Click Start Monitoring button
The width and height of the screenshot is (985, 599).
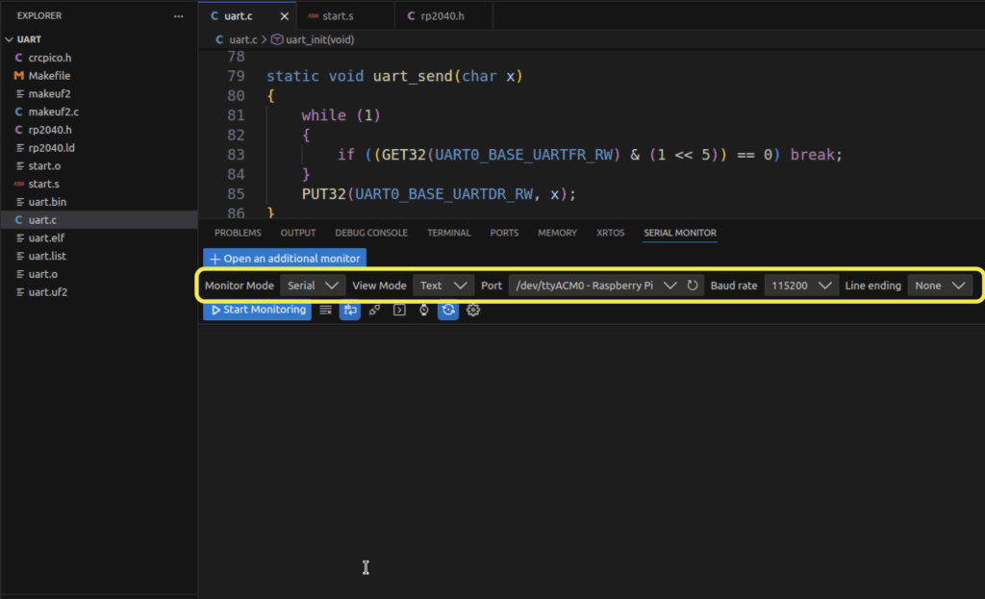point(257,311)
